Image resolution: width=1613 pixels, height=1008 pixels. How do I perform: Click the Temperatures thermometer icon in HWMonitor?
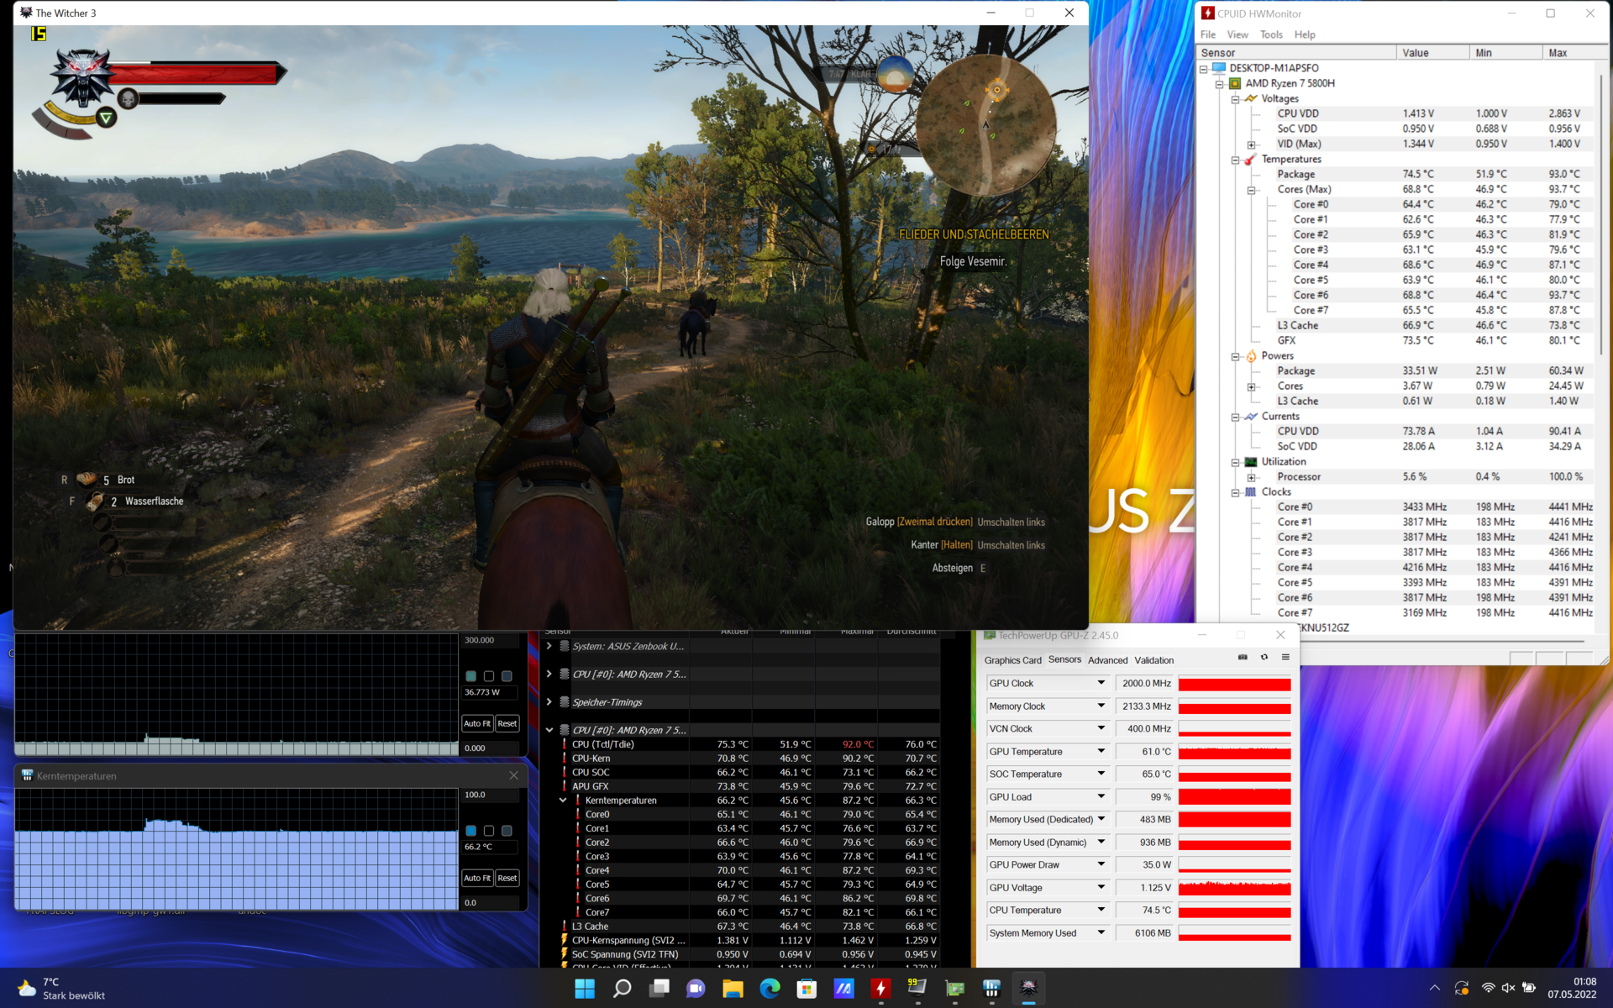tap(1250, 160)
